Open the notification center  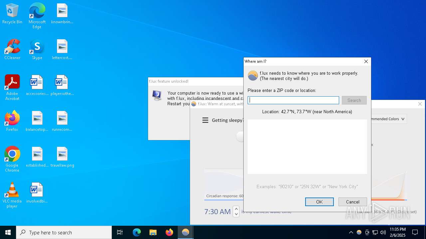pos(415,232)
